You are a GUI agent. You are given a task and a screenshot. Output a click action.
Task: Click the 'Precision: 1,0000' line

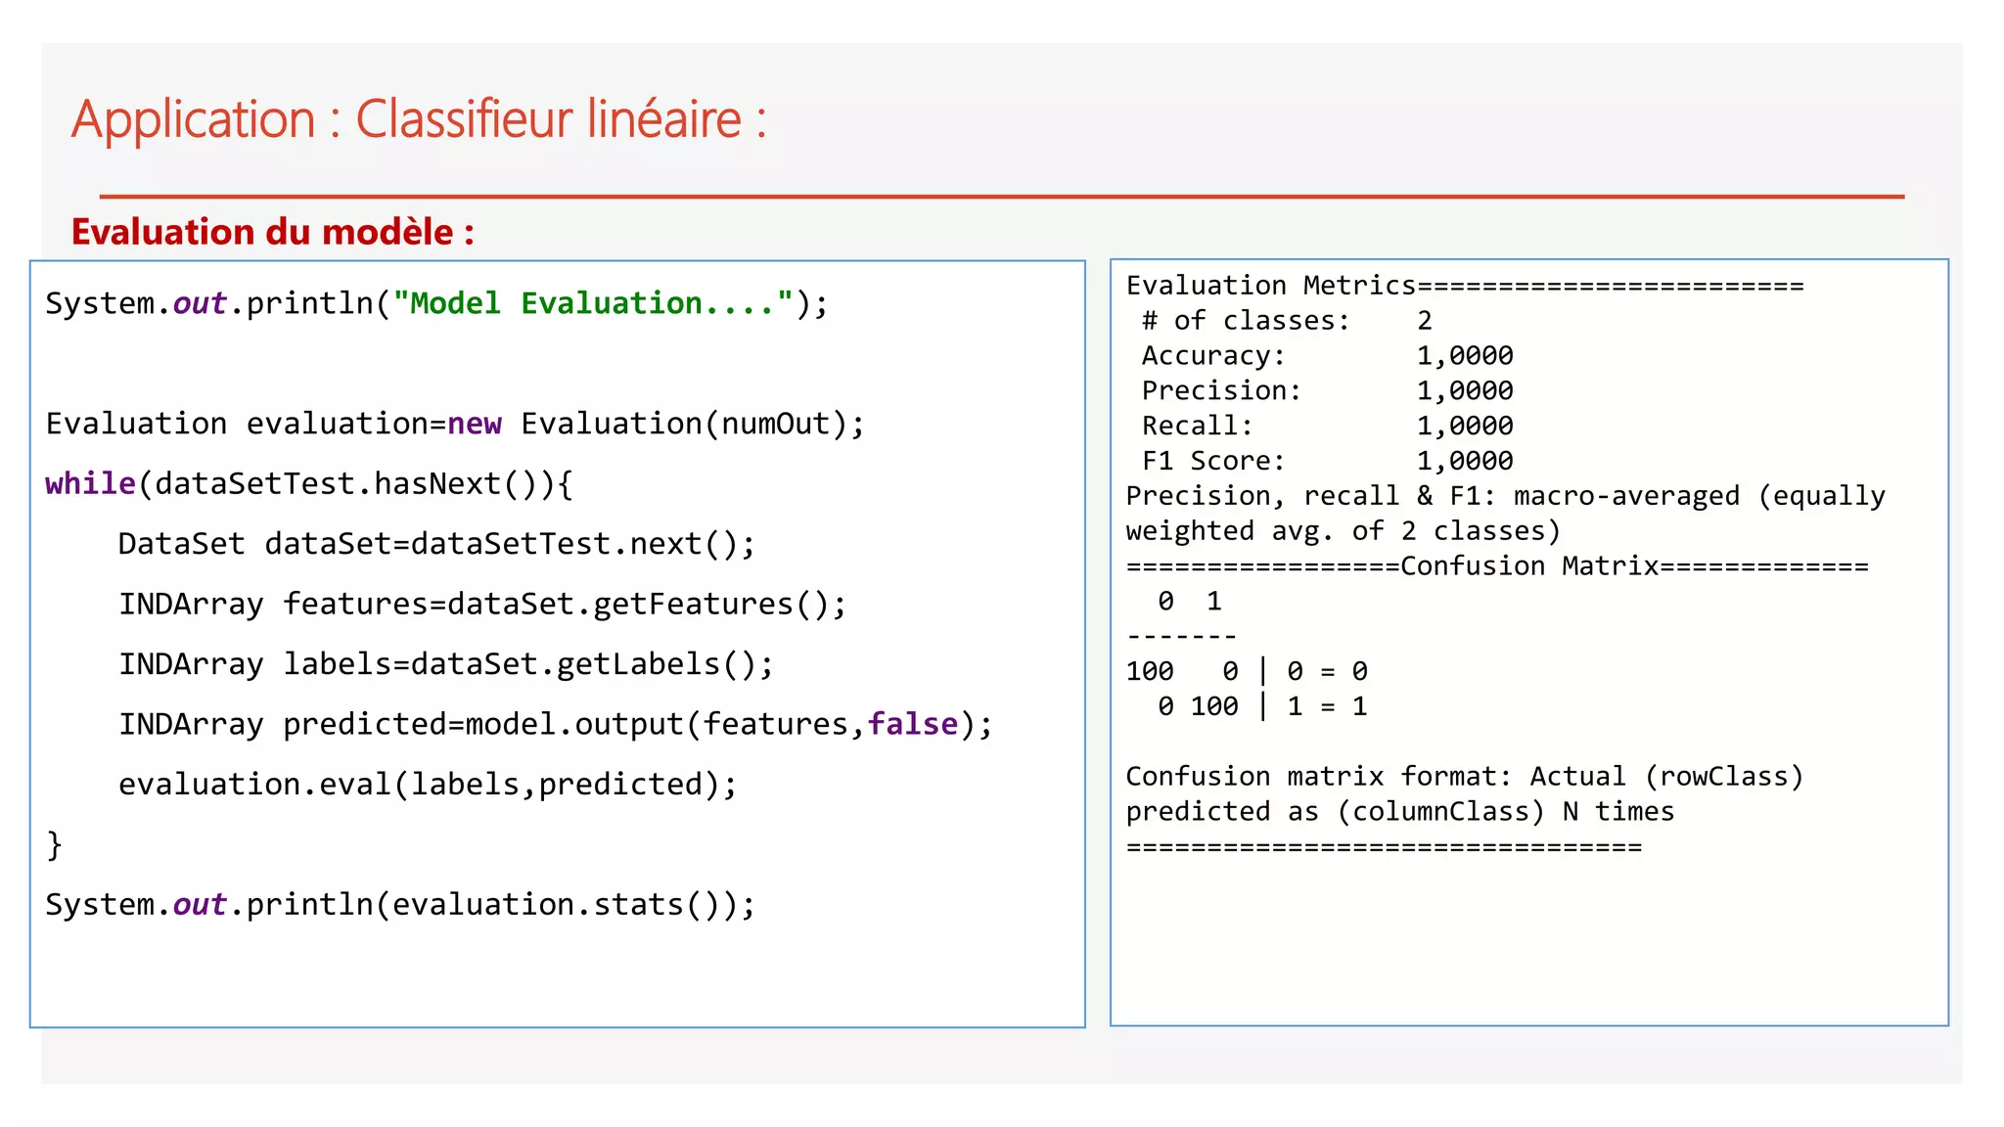[1327, 391]
